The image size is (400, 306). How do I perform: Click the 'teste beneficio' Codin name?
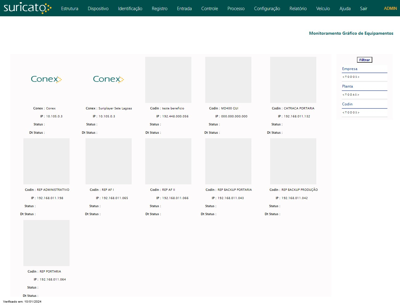173,108
